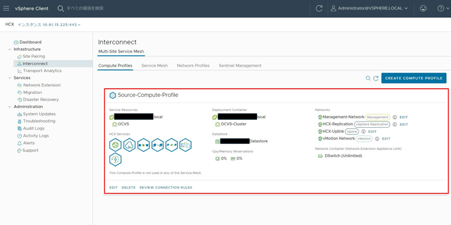Click the lightning-bolt recovery HCX service icon
The height and width of the screenshot is (225, 451).
(x=116, y=160)
